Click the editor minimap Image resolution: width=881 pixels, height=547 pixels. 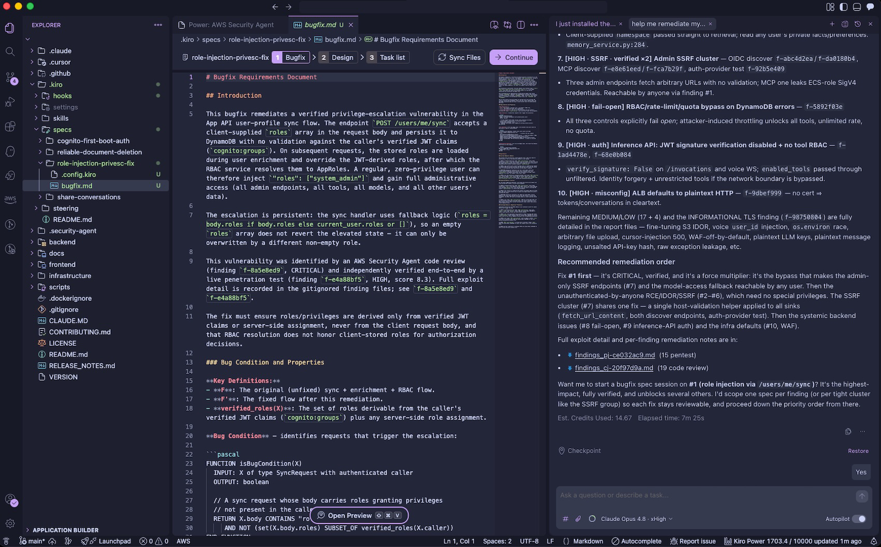point(518,150)
